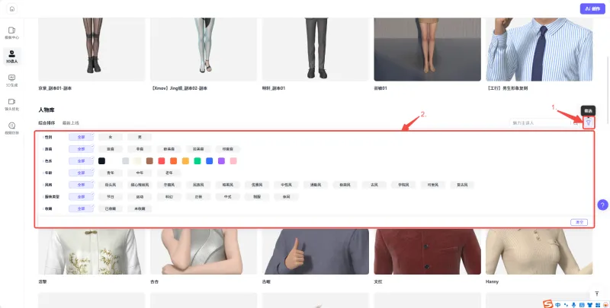Open the gray trousers male character thumbnail
610x308 pixels.
(315, 49)
